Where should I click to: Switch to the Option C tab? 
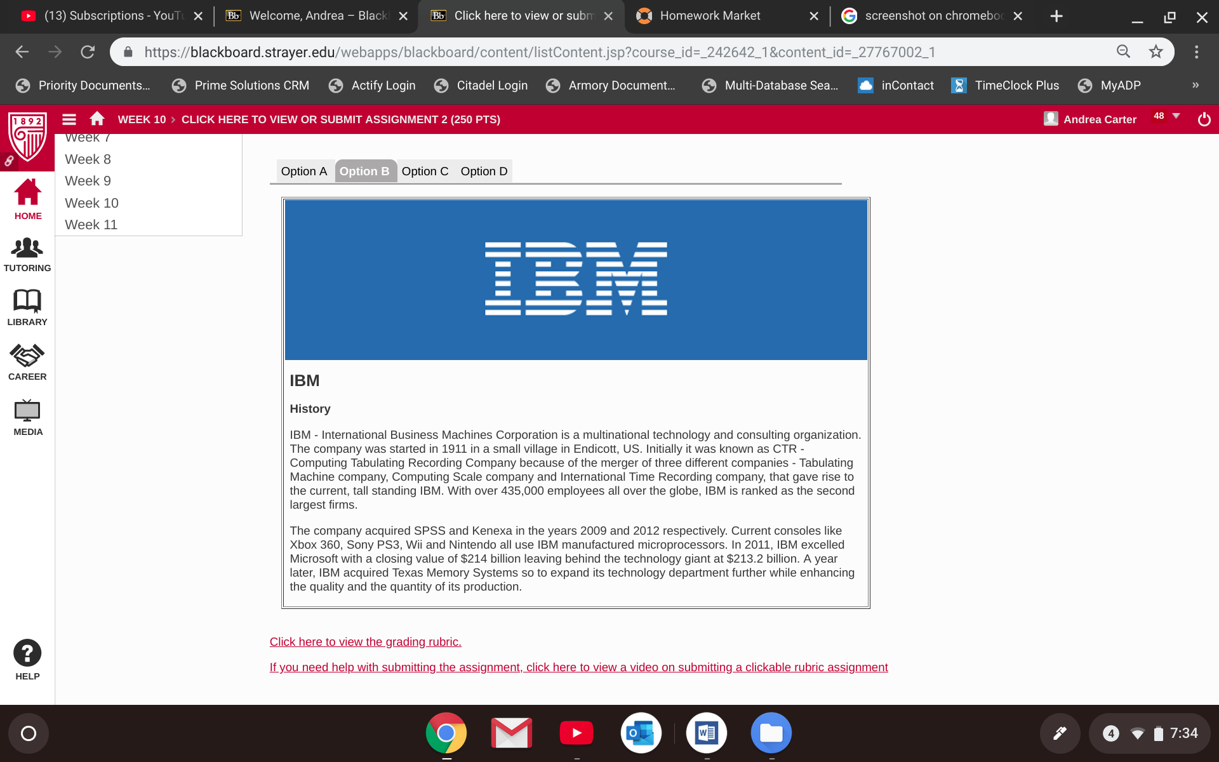[425, 171]
